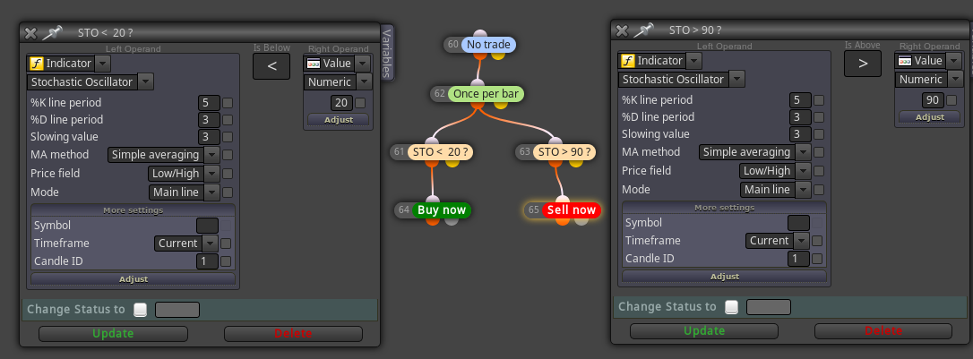Open Indicator type dropdown arrow in STO > 90 panel
Viewport: 973px width, 359px height.
(694, 61)
